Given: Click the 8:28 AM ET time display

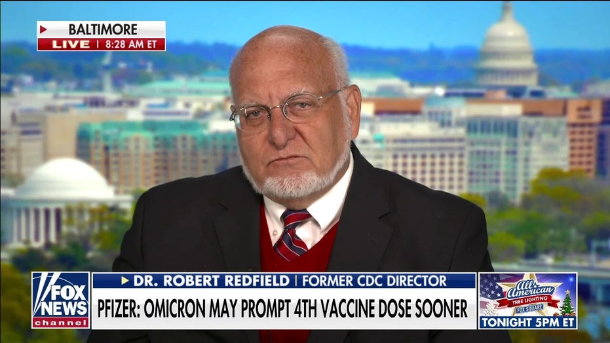Looking at the screenshot, I should [131, 45].
